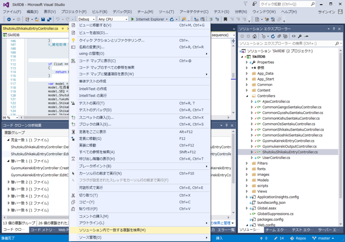
Task: Switch to the コード メトリ... bottom tab
Action: pos(43,230)
